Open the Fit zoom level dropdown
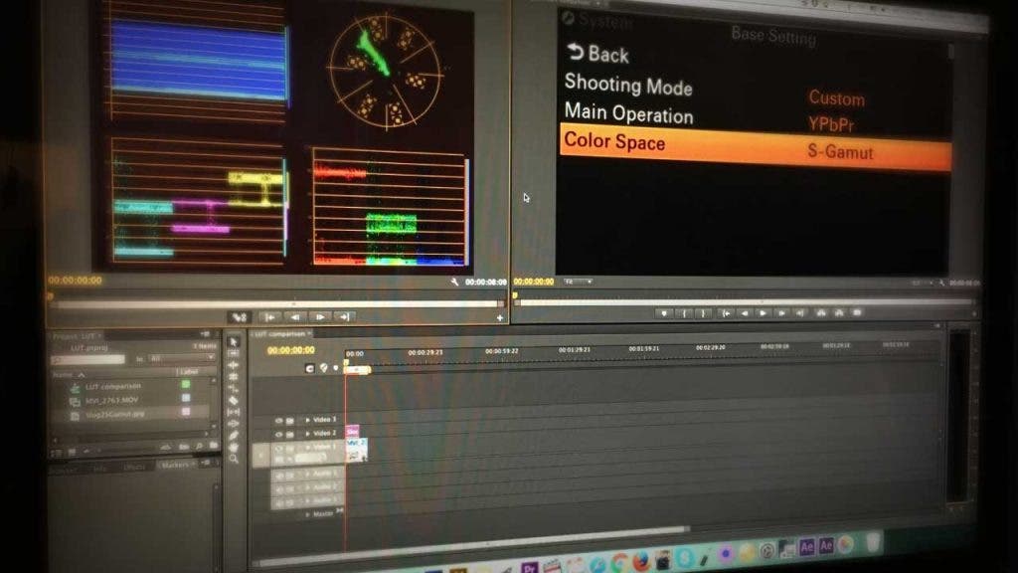The height and width of the screenshot is (573, 1018). (x=578, y=283)
